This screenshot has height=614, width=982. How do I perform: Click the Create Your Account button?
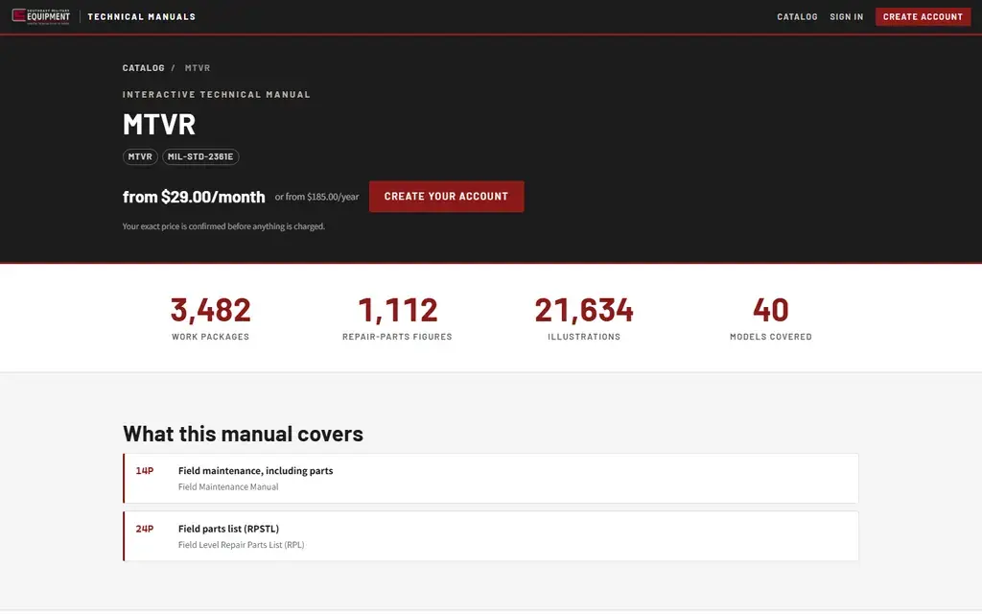(447, 196)
